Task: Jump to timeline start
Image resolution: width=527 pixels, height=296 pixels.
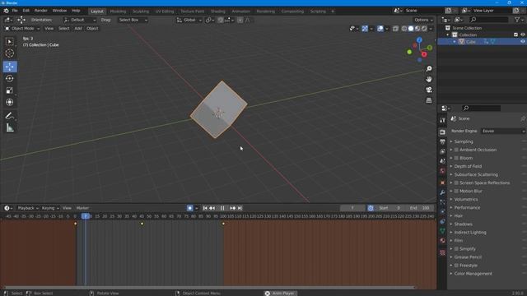Action: [x=205, y=208]
